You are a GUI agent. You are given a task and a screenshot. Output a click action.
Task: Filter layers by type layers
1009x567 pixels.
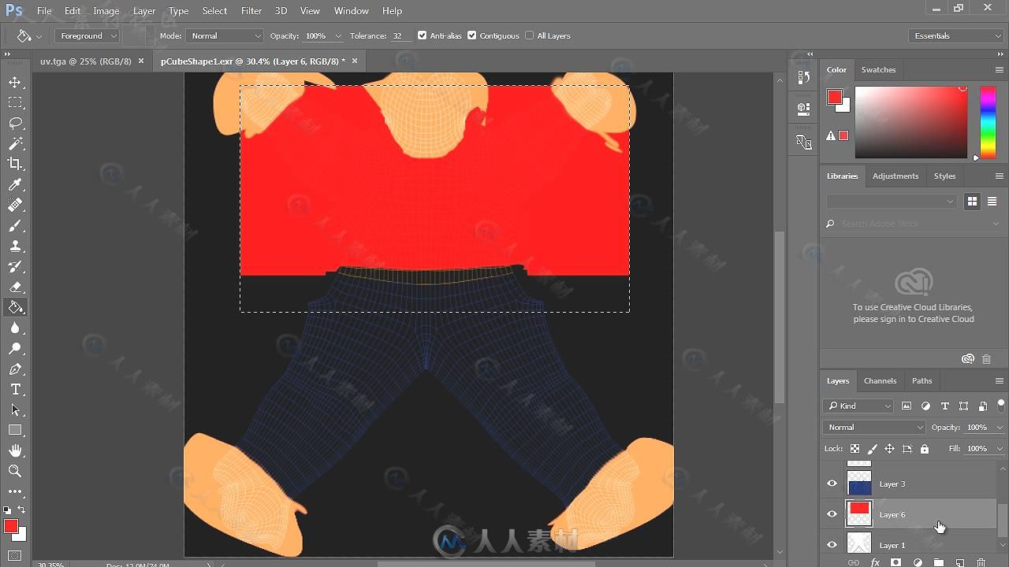(x=944, y=406)
